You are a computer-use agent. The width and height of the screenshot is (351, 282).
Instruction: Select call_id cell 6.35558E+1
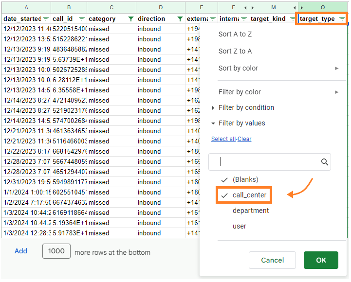coord(69,90)
